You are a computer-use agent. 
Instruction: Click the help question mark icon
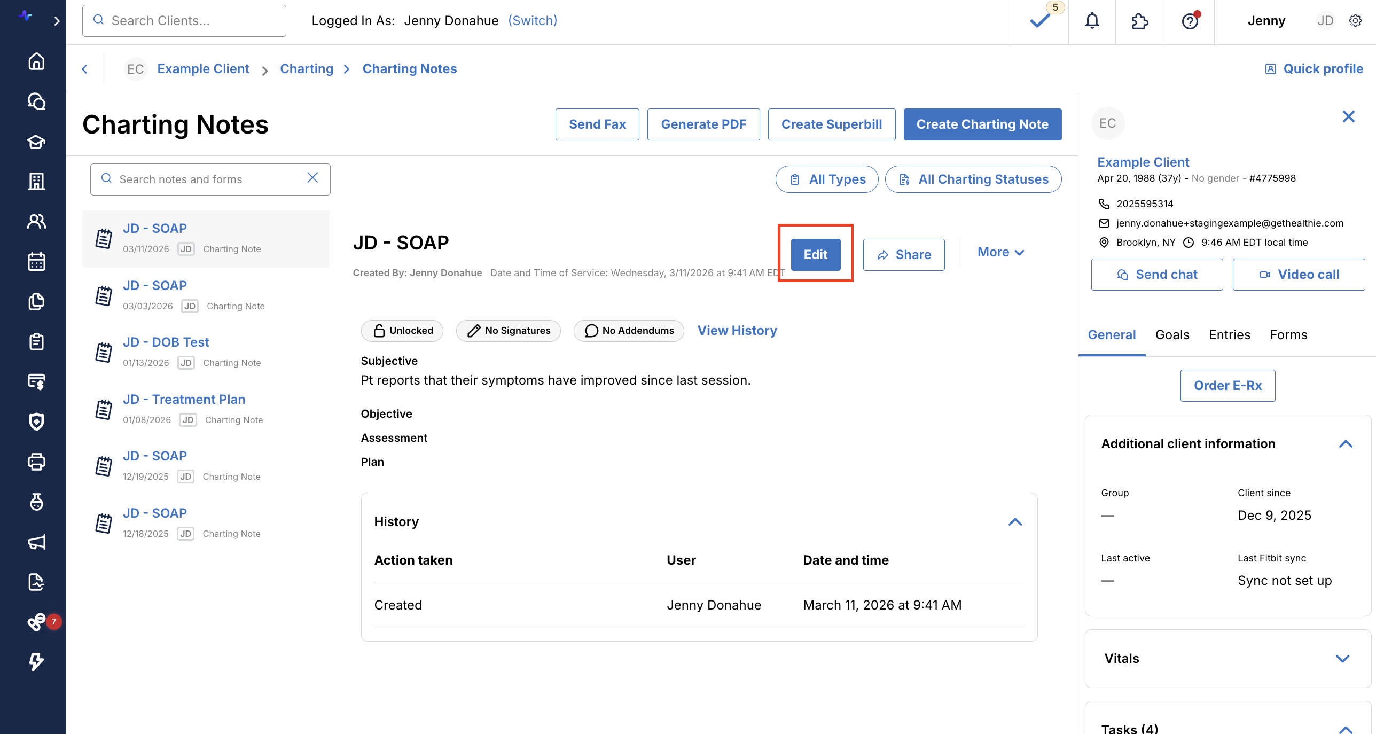point(1190,21)
